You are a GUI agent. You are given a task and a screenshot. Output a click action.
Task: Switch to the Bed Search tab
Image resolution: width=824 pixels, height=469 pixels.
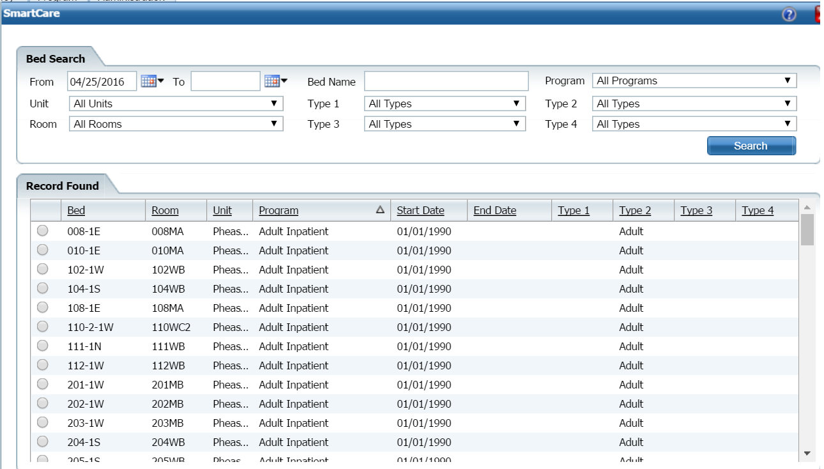(56, 59)
